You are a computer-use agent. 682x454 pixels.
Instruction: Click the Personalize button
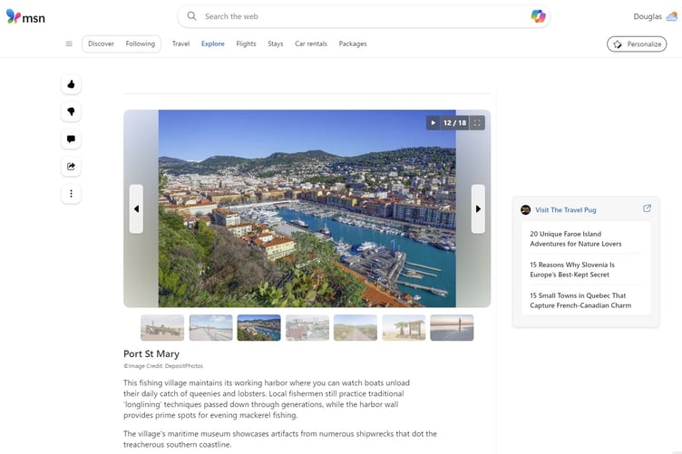coord(637,43)
